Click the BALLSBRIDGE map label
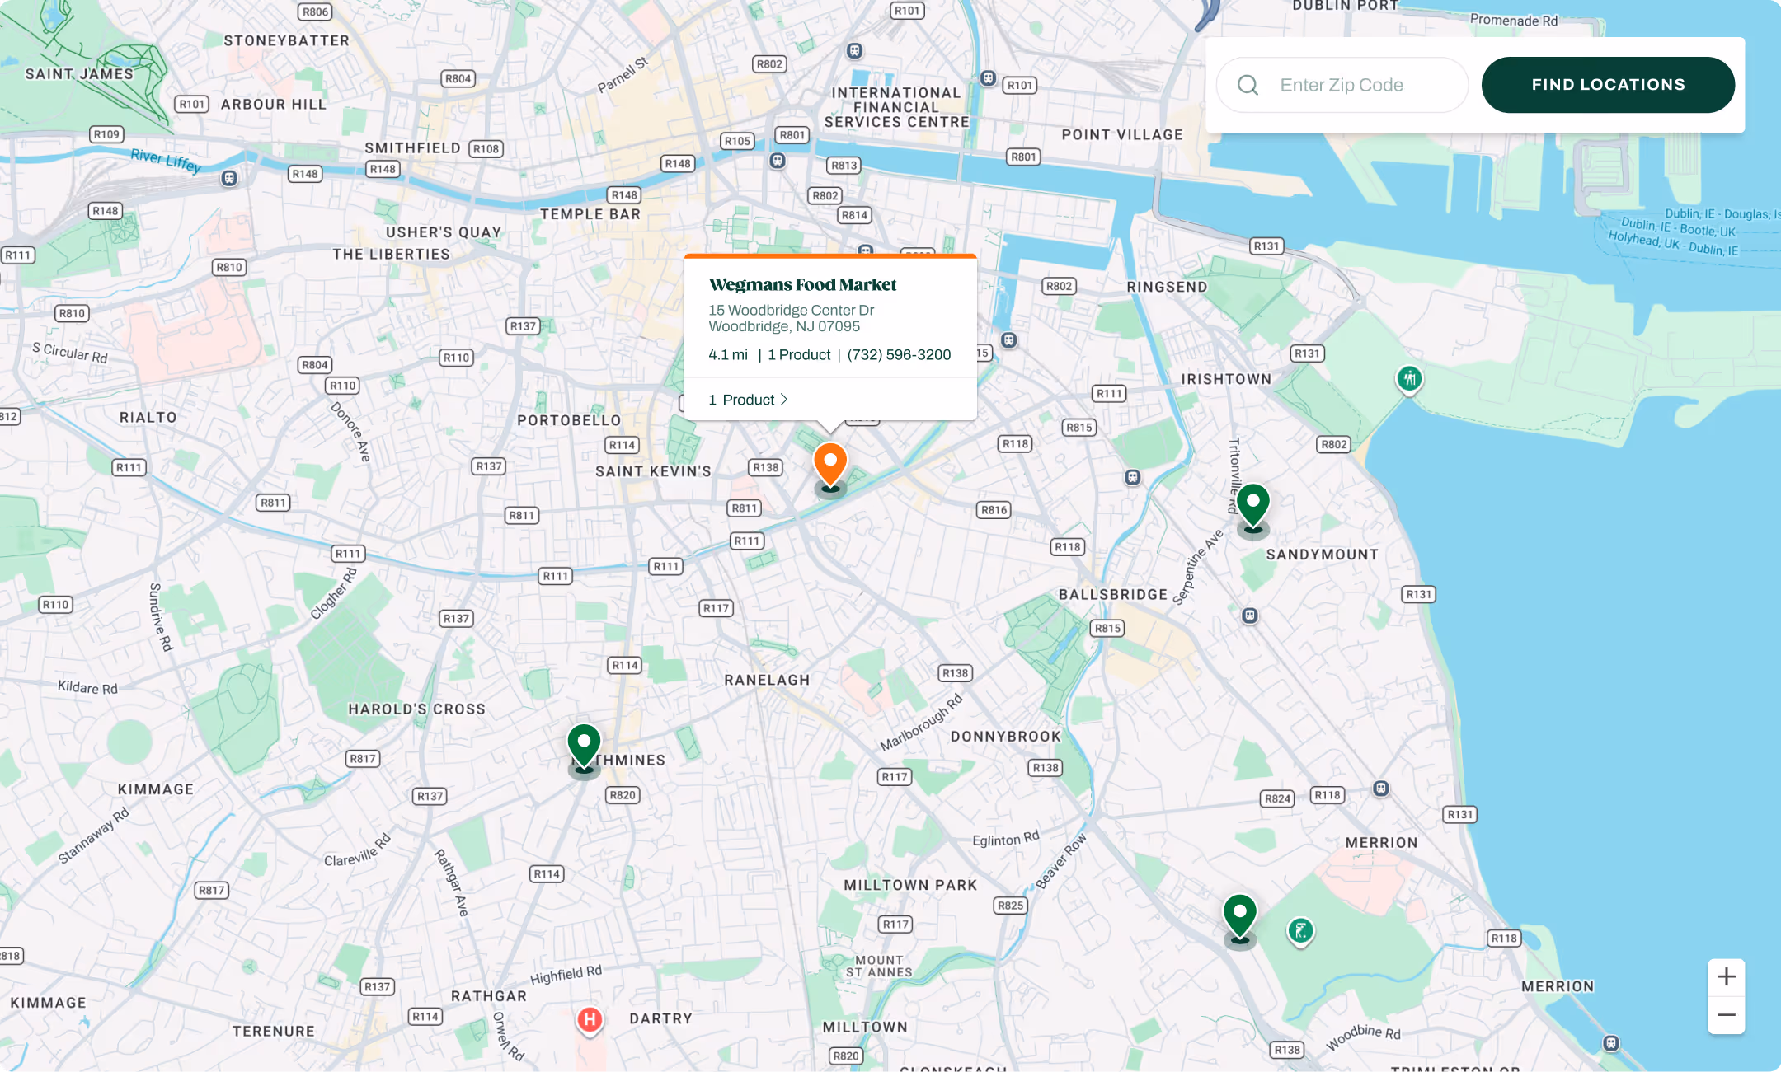 tap(1113, 595)
